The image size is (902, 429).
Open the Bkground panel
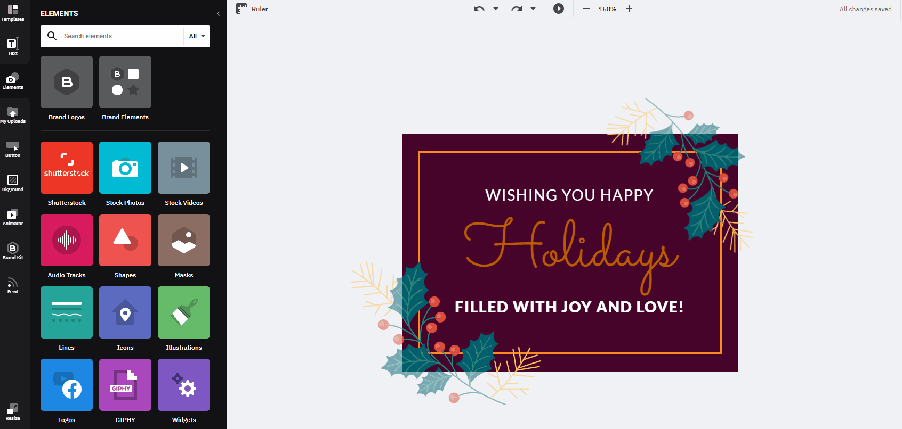(x=13, y=183)
